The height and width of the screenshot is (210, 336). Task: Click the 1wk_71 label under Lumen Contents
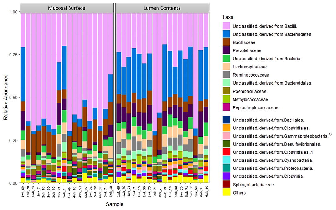tap(129, 192)
